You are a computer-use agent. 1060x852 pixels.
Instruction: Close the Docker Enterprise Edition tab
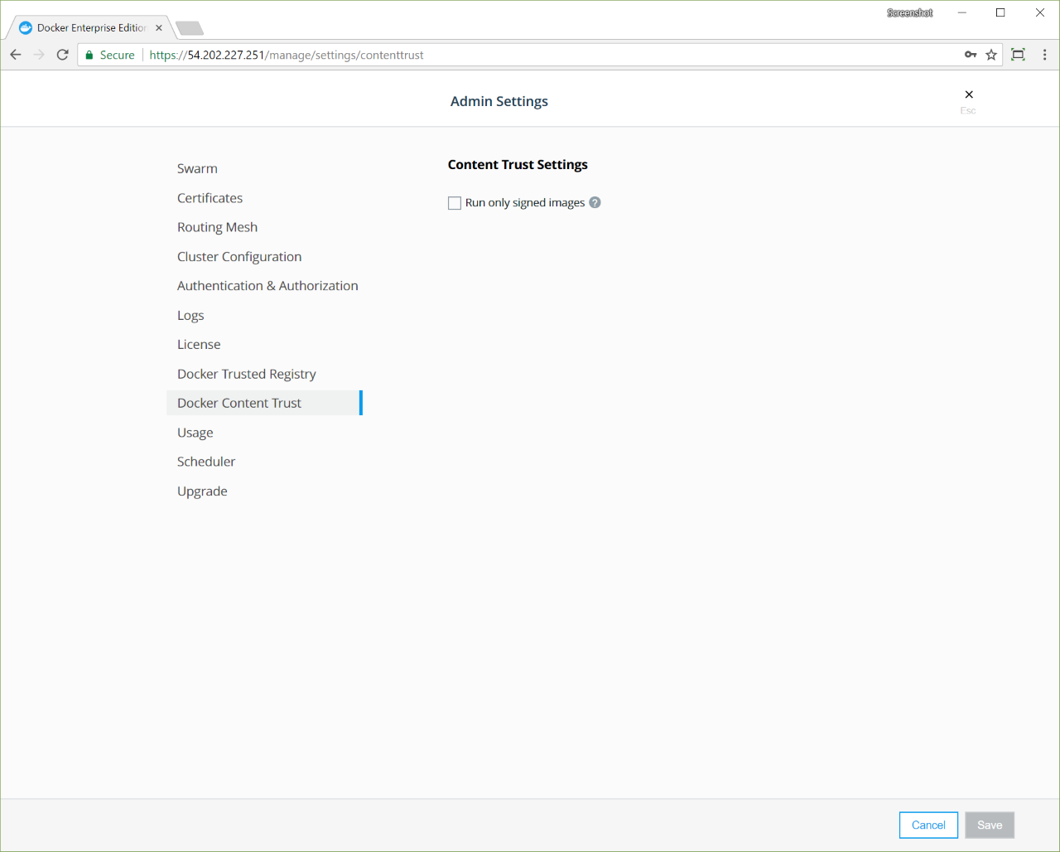[x=159, y=27]
